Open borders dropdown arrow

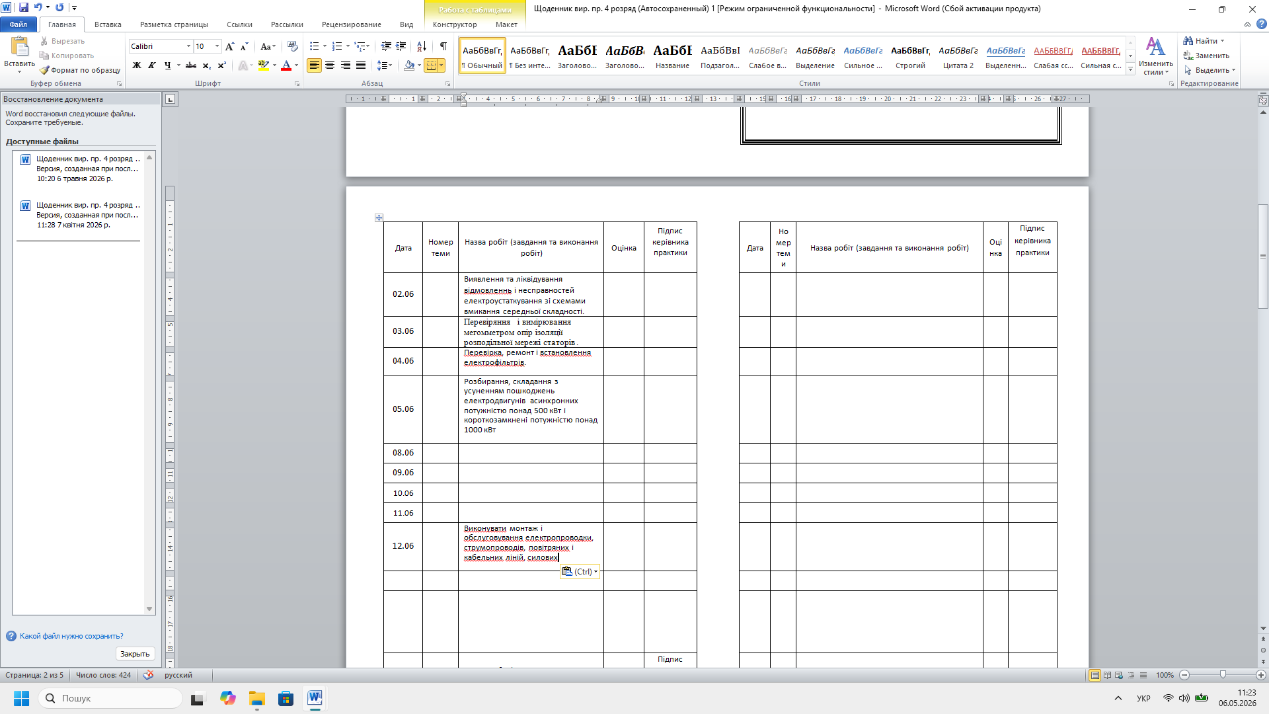441,65
